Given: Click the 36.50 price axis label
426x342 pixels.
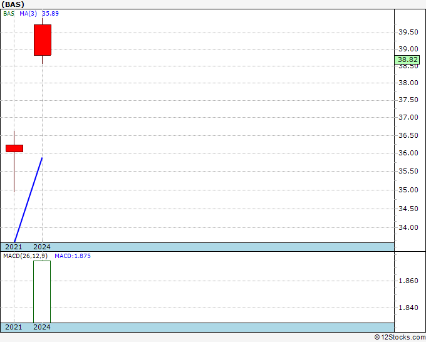Looking at the screenshot, I should click(x=408, y=135).
